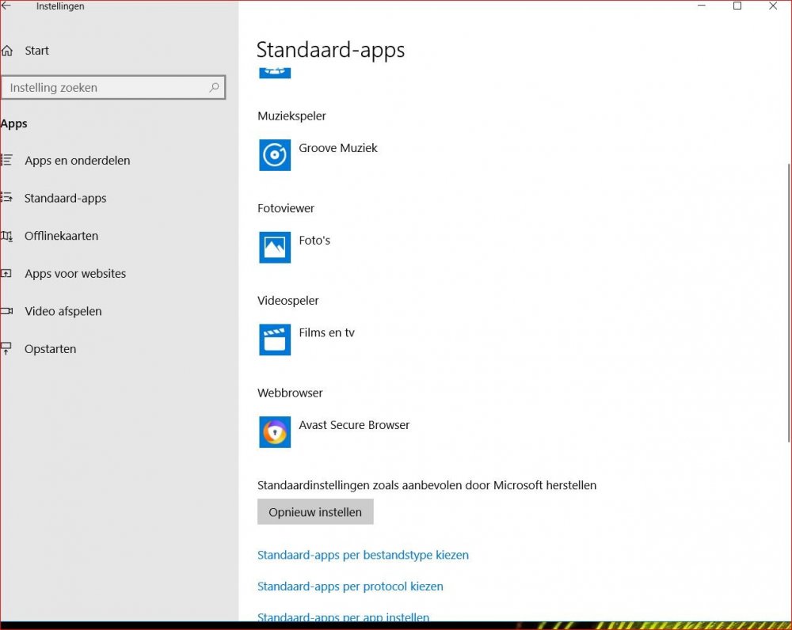The image size is (792, 630).
Task: Change the default photo viewer Foto's
Action: tap(314, 241)
